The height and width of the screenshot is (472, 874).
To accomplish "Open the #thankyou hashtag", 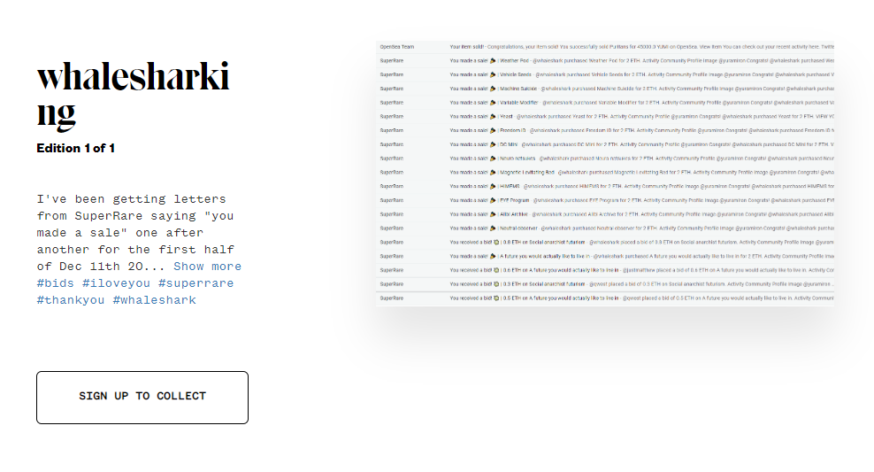I will coord(71,300).
